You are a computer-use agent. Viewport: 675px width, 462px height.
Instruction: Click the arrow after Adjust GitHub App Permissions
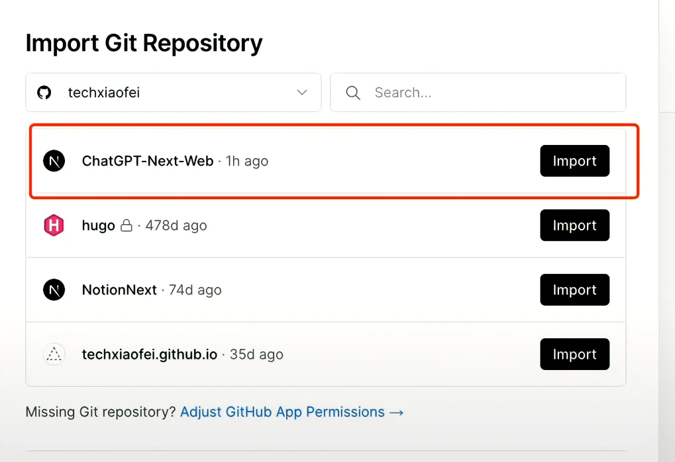pyautogui.click(x=396, y=412)
